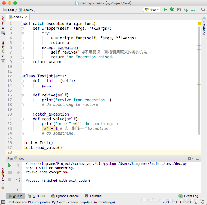The image size is (207, 205).
Task: Open Run panel settings gear
Action: (x=190, y=158)
